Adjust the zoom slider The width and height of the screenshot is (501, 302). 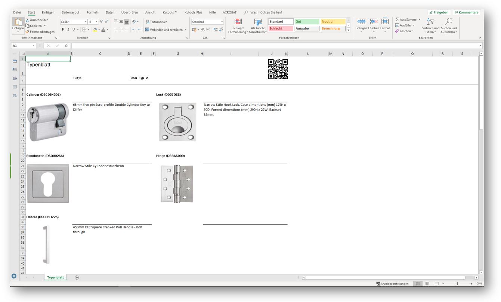(457, 284)
